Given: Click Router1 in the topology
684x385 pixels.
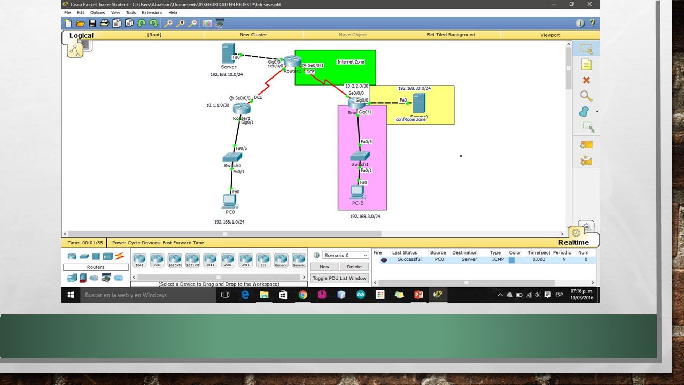Looking at the screenshot, I should [242, 109].
